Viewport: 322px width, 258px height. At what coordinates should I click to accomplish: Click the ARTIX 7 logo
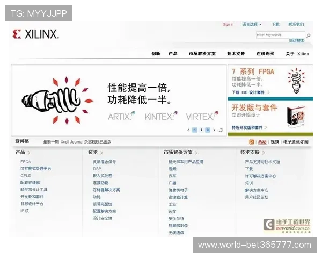(x=122, y=117)
